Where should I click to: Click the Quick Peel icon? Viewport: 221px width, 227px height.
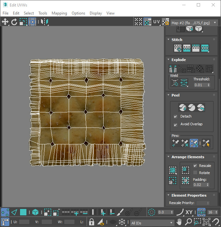click(x=183, y=108)
